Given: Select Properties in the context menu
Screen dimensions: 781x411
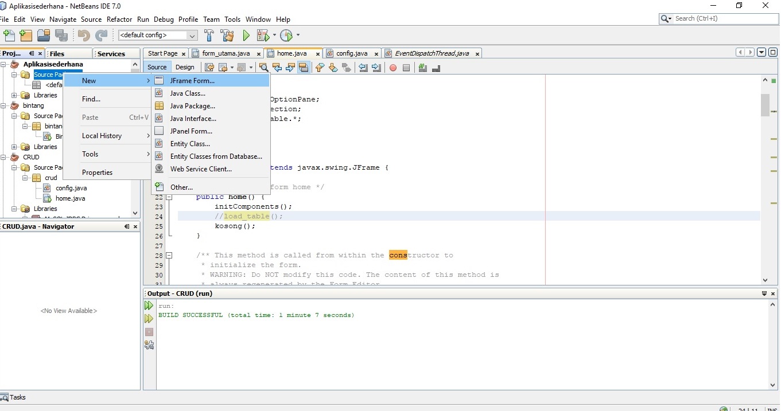Looking at the screenshot, I should [97, 173].
